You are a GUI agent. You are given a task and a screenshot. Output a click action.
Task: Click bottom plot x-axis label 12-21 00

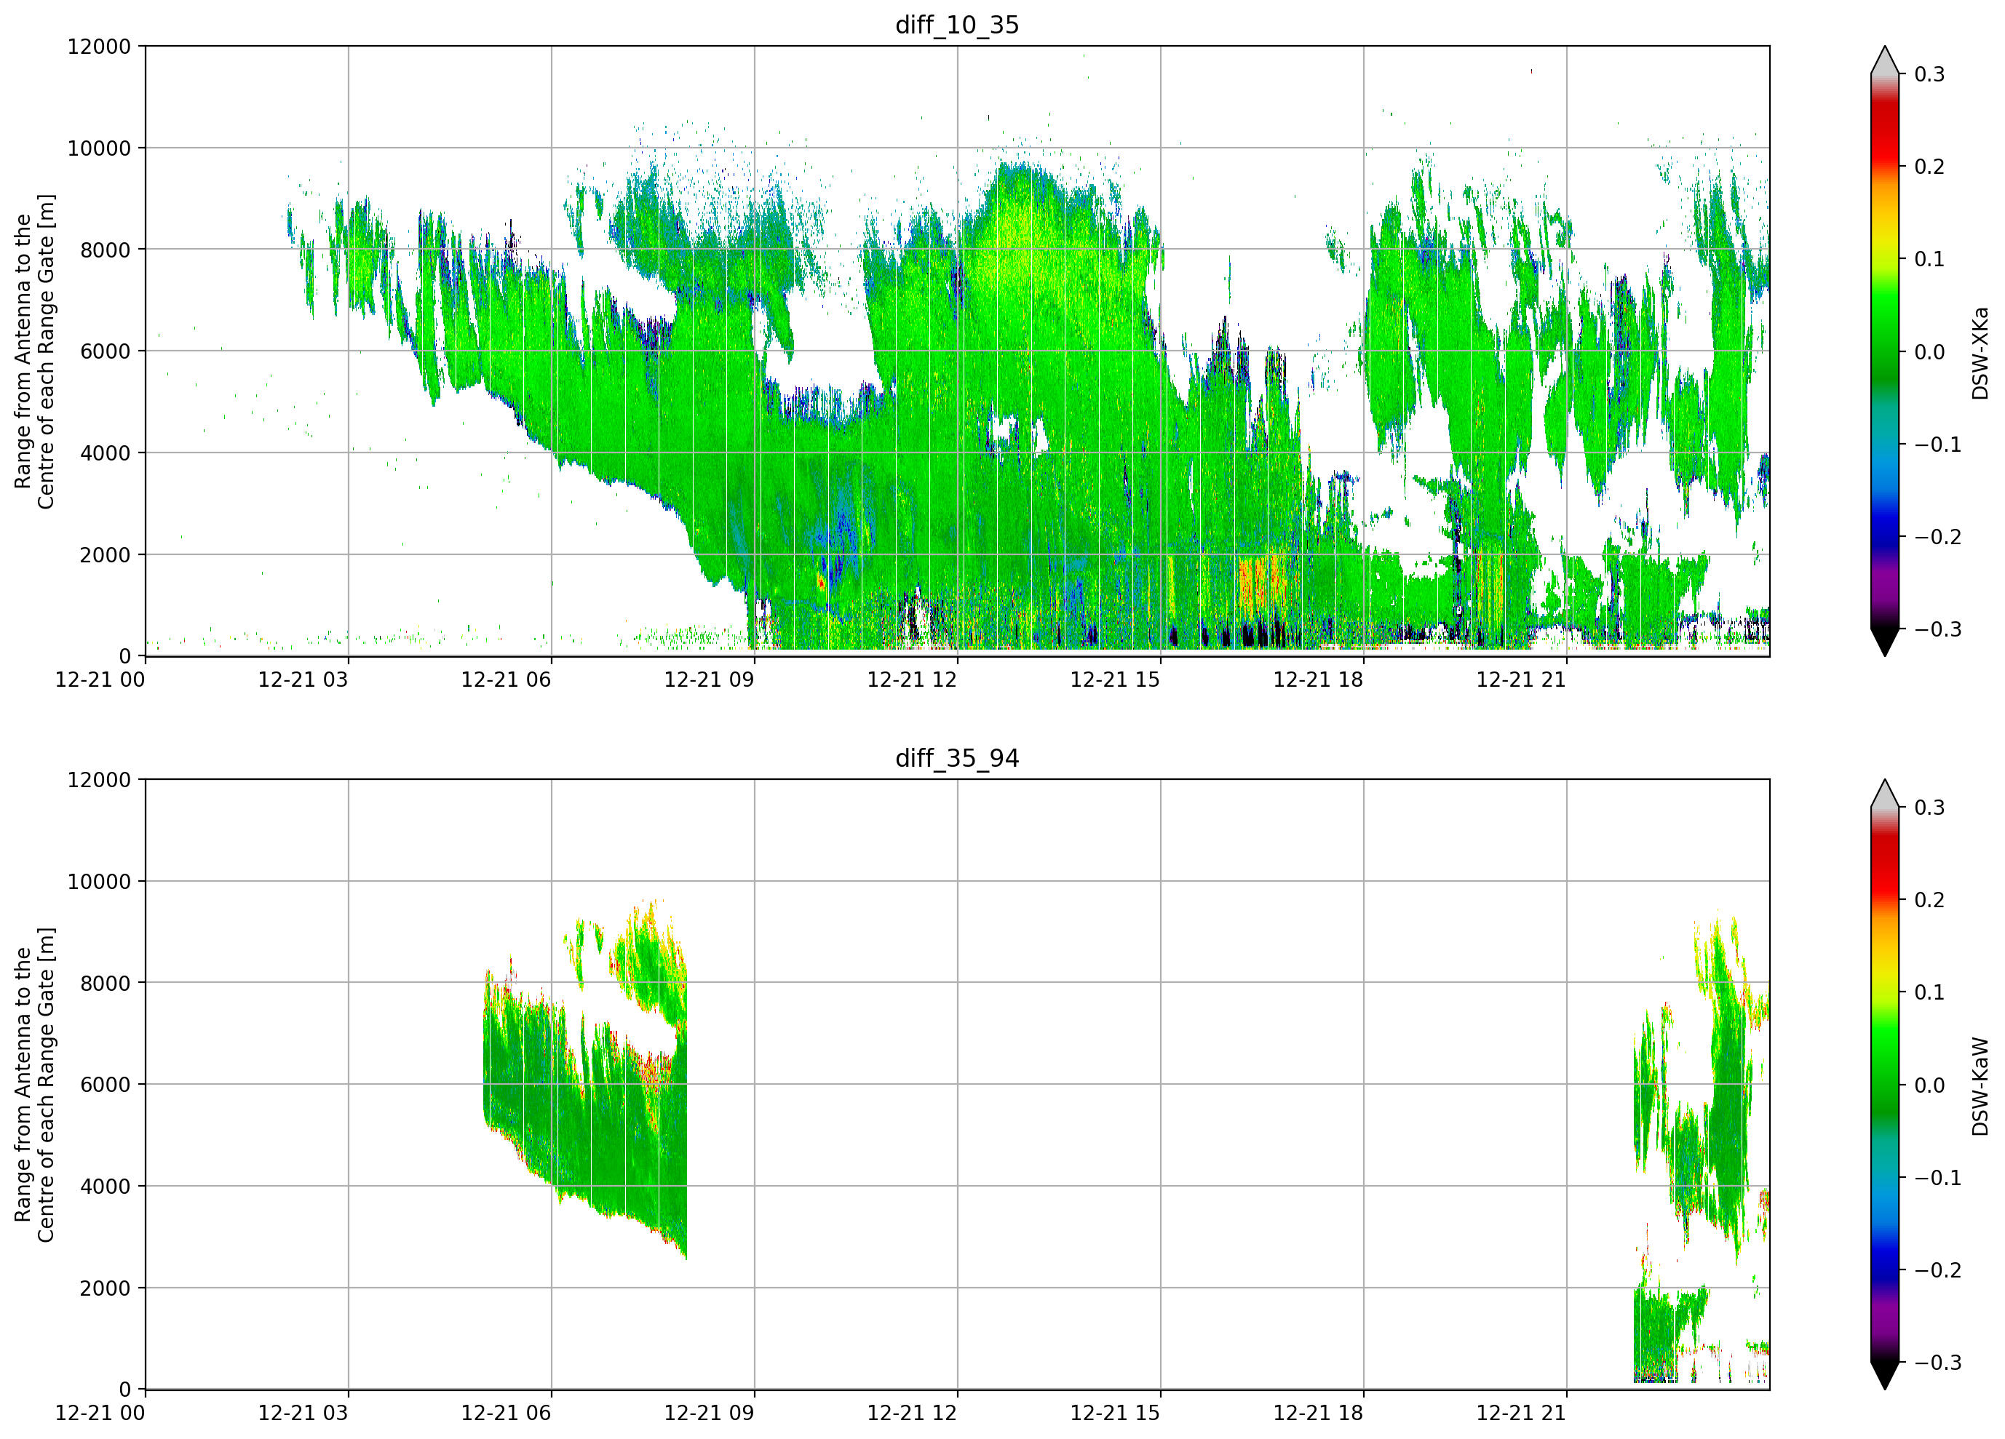(x=100, y=1413)
